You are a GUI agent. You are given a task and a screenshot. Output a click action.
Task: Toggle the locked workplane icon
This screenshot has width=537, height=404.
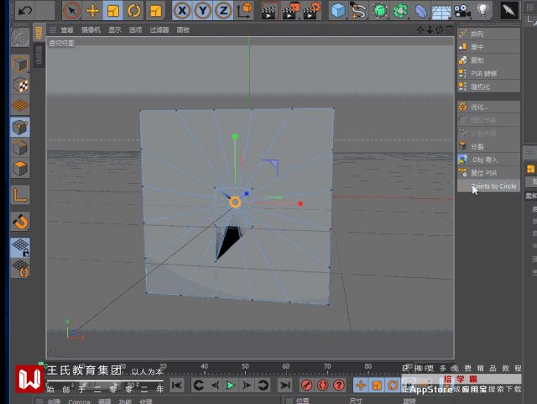[x=20, y=248]
